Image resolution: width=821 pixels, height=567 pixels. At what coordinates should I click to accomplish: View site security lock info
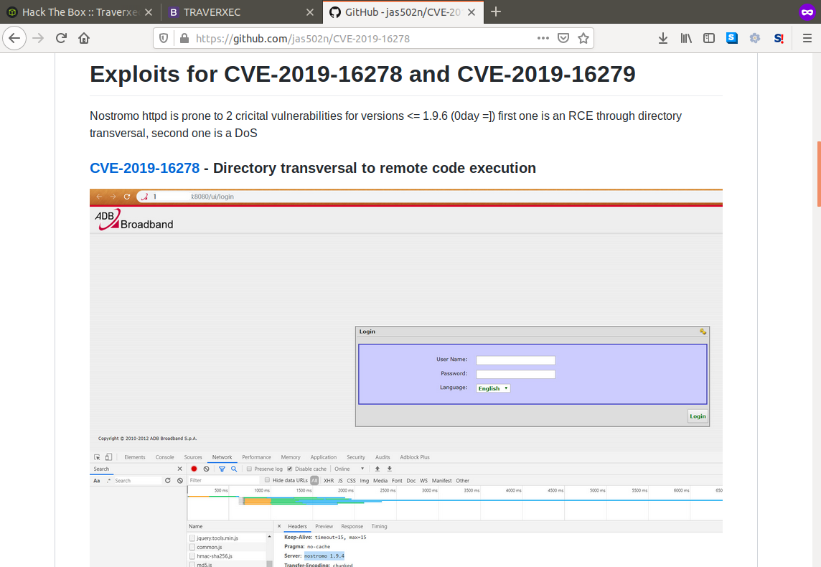[x=184, y=39]
